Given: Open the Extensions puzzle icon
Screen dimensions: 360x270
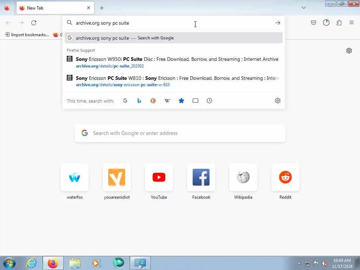Looking at the screenshot, I should 339,22.
